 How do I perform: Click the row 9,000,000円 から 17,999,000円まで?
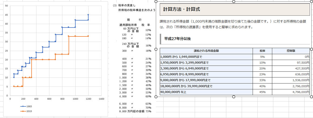pyautogui.click(x=235, y=80)
